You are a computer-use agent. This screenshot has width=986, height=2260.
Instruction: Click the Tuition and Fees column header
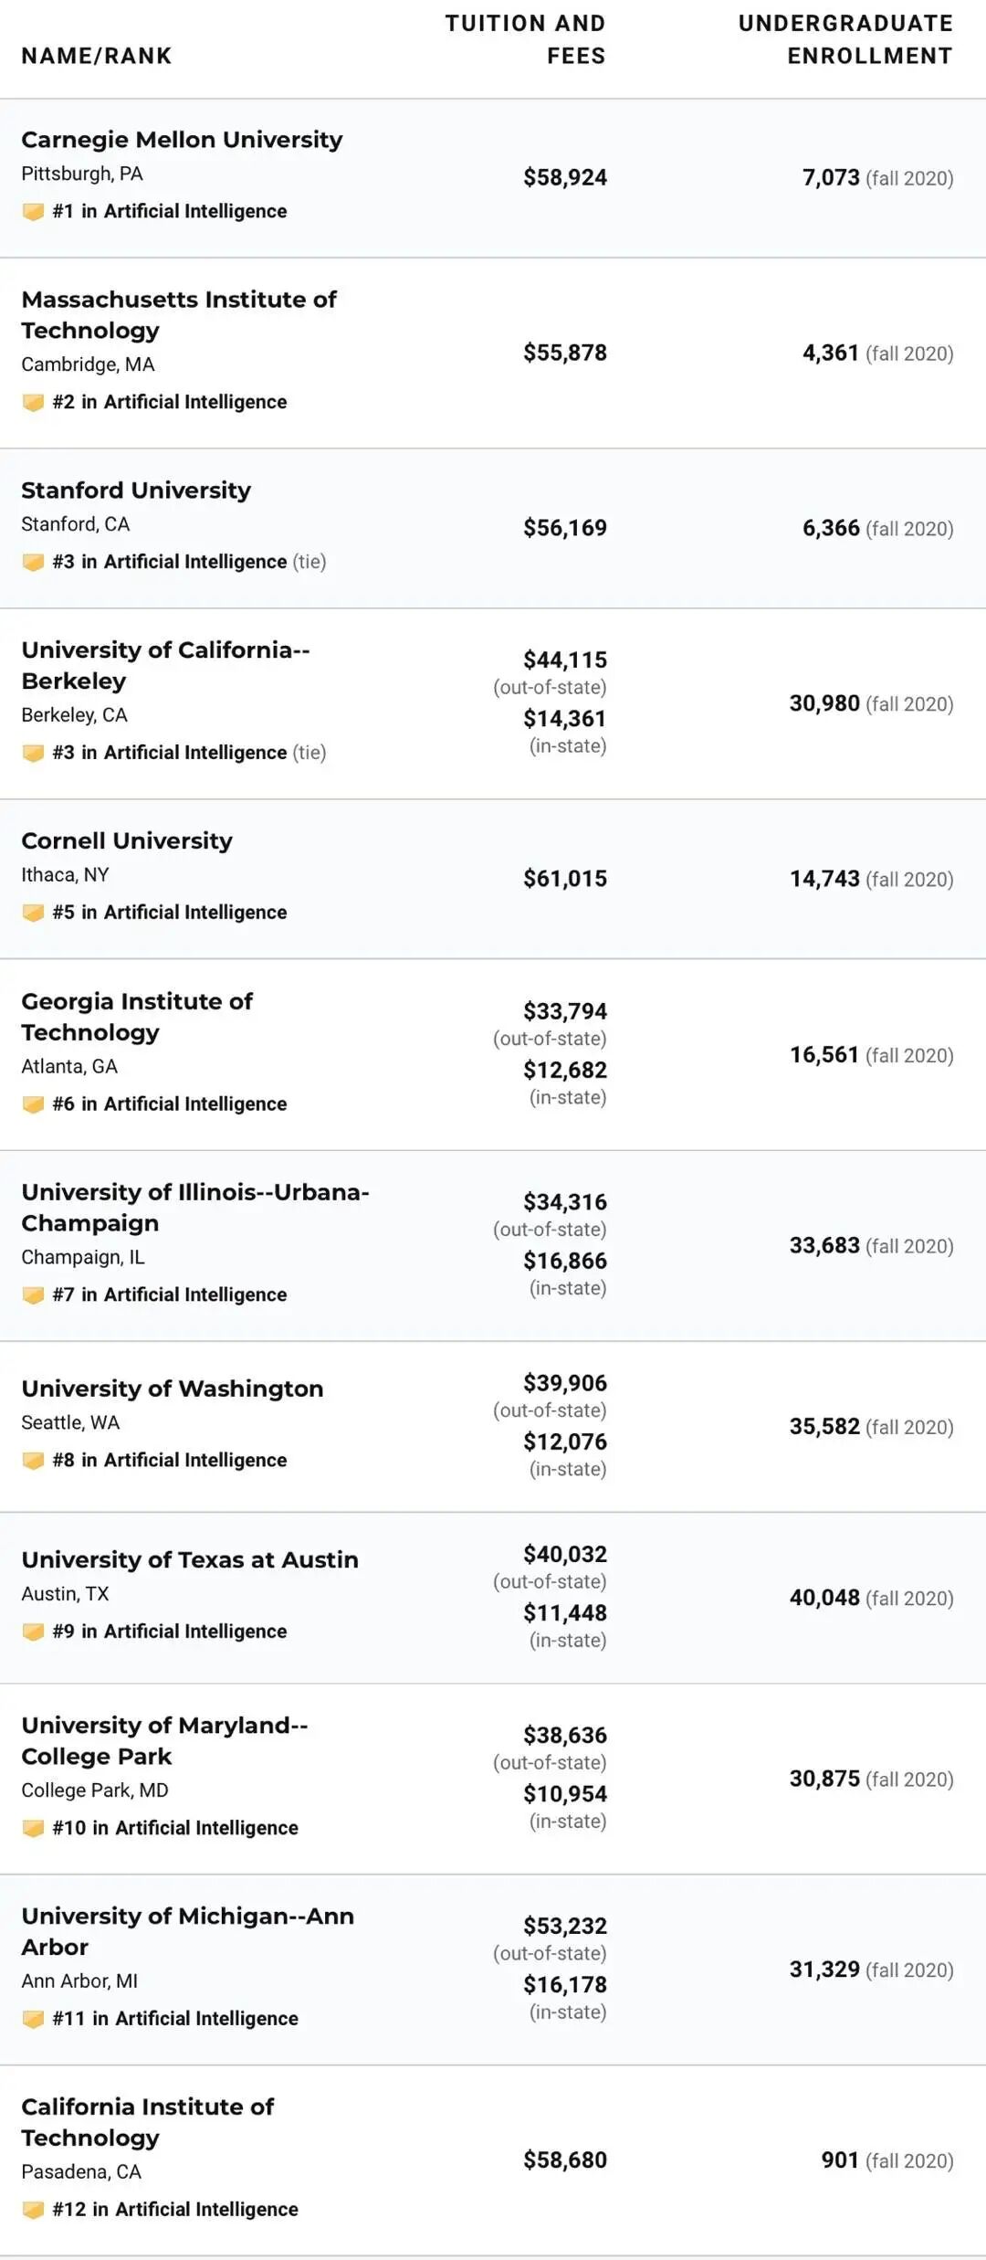pos(525,39)
